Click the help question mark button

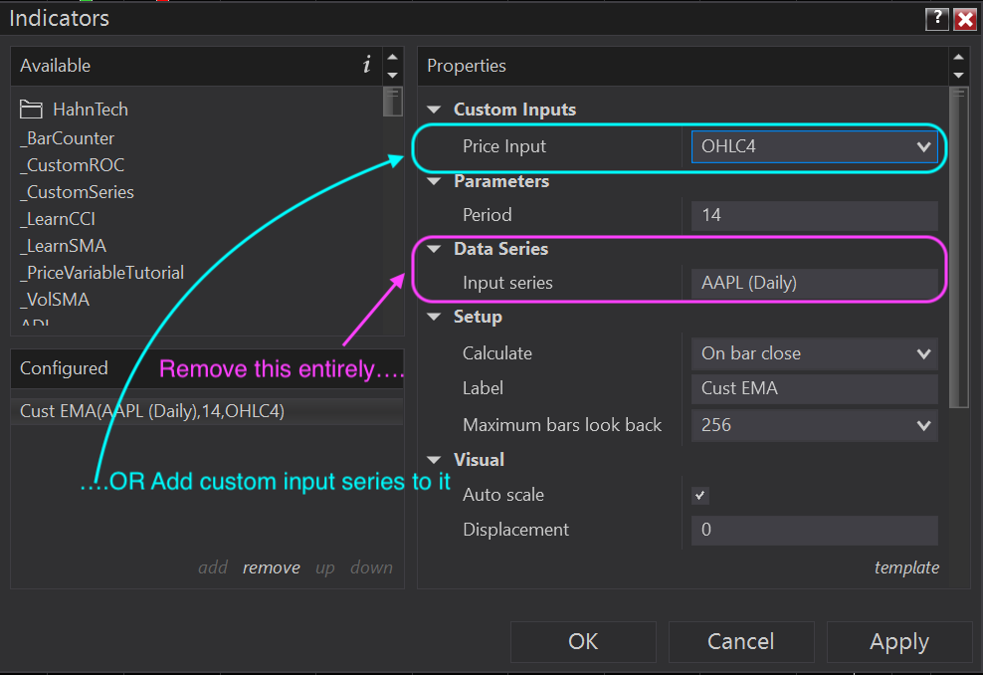(937, 19)
